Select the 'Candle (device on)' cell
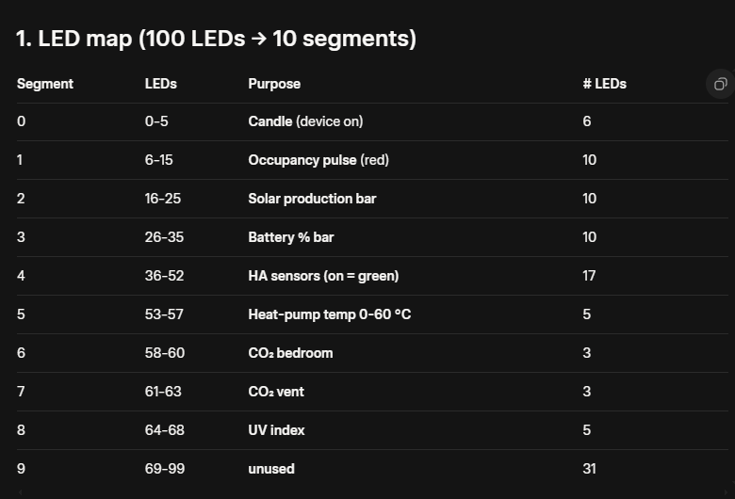This screenshot has height=499, width=735. [305, 121]
